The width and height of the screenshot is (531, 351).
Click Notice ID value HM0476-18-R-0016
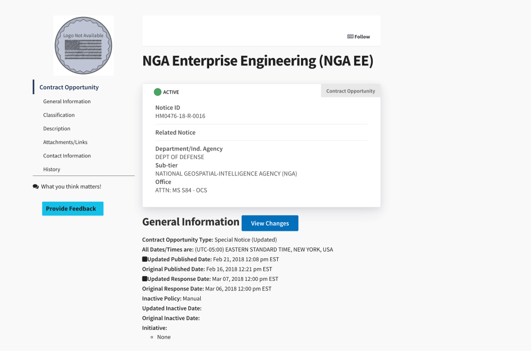click(x=180, y=116)
